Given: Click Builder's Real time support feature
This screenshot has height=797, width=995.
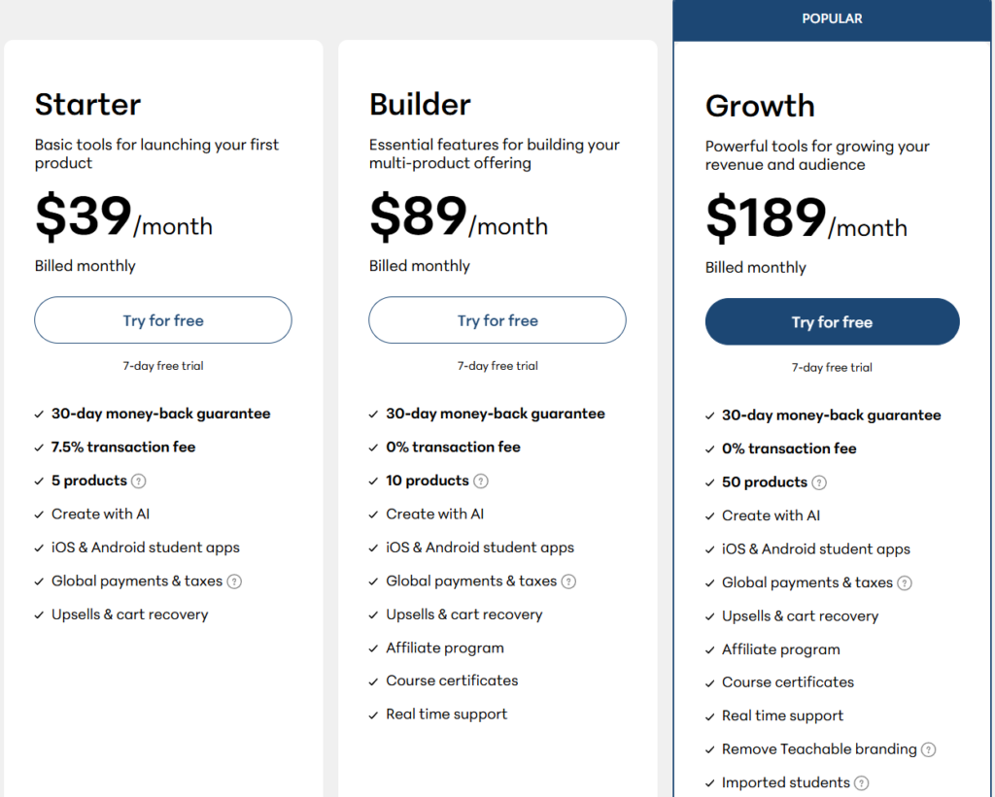Looking at the screenshot, I should [x=446, y=714].
